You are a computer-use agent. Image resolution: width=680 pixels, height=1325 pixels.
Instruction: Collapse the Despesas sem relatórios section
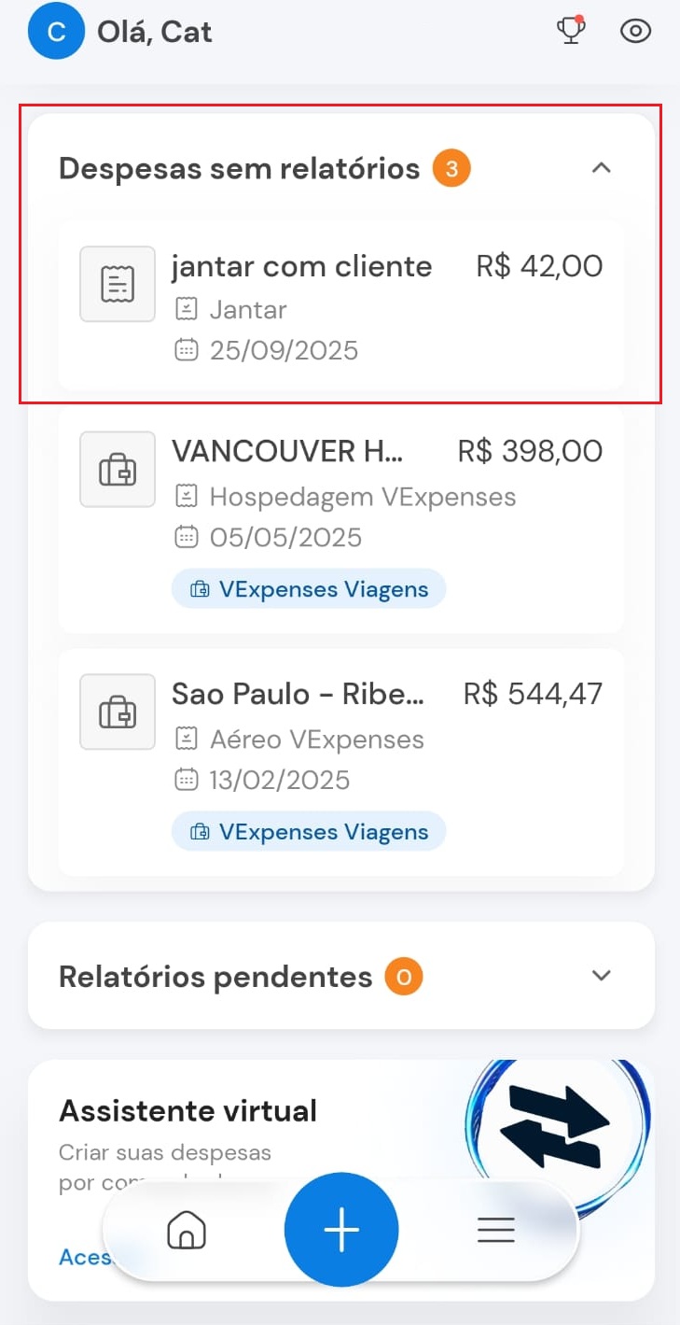coord(602,168)
